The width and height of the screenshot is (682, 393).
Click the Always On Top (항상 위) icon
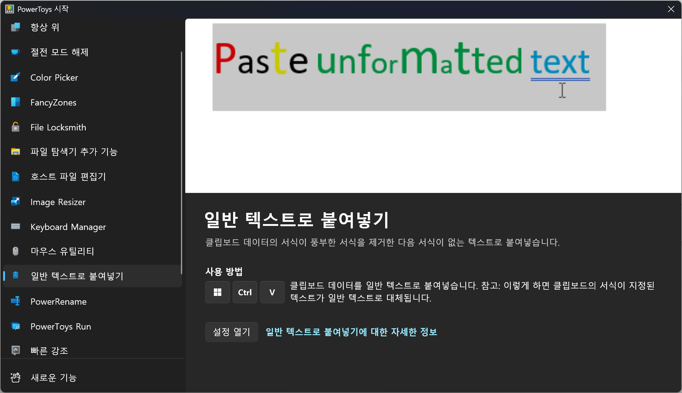tap(15, 27)
